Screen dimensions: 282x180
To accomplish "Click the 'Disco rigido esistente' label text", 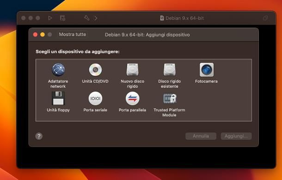I will (x=169, y=84).
